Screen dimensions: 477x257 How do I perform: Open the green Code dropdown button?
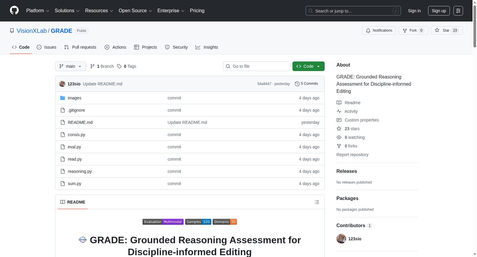coord(309,66)
